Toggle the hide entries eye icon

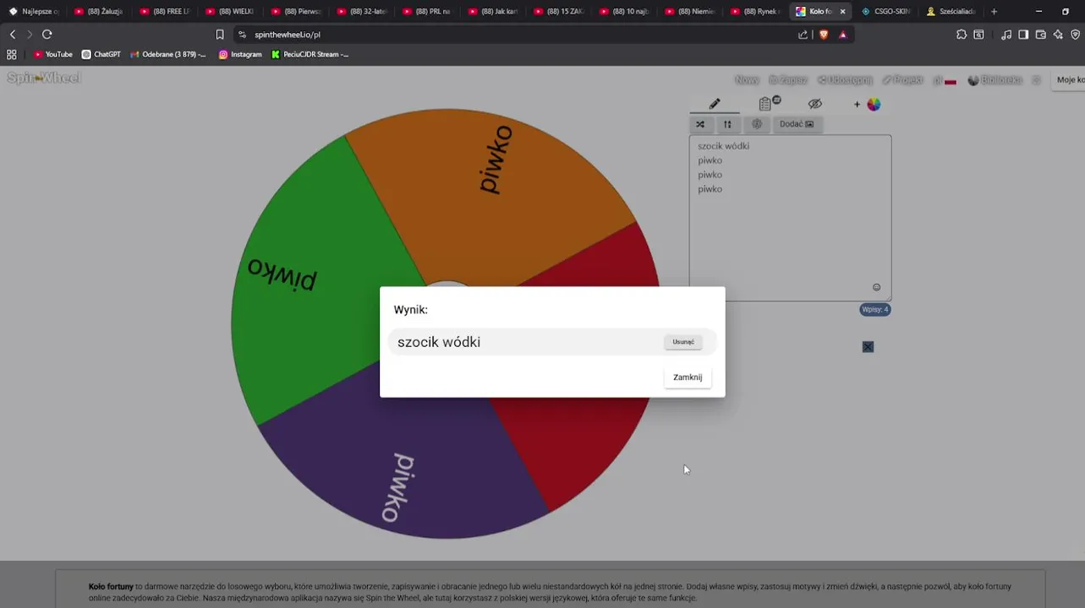pyautogui.click(x=814, y=104)
